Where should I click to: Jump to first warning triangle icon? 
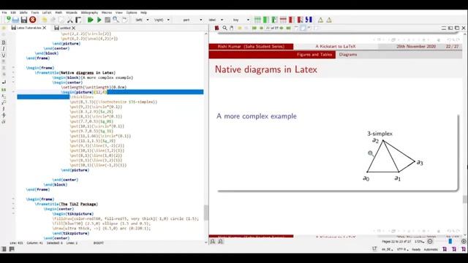[320, 20]
